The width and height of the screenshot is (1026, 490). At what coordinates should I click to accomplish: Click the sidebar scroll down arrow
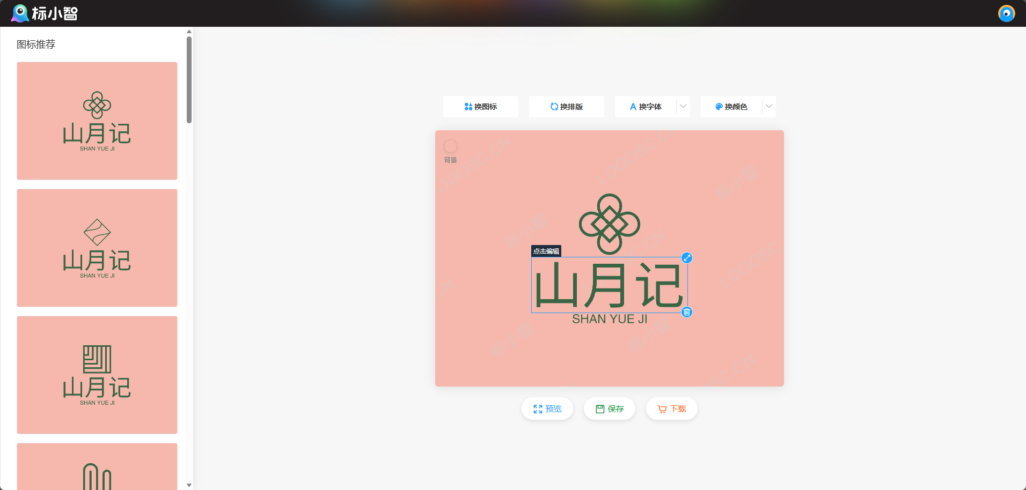click(x=189, y=485)
